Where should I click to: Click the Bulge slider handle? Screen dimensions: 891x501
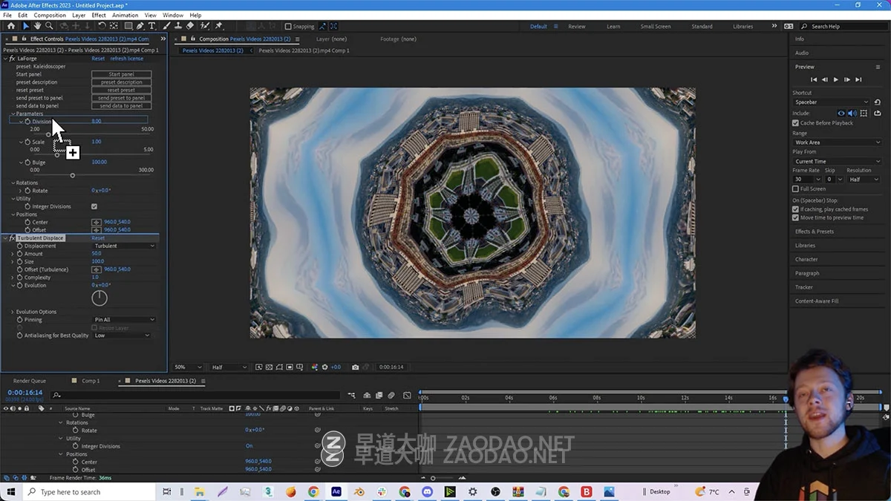pyautogui.click(x=72, y=175)
